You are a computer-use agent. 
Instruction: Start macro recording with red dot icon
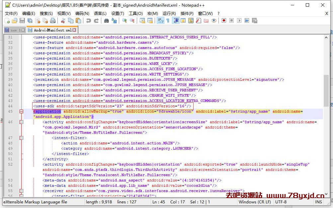pyautogui.click(x=224, y=21)
